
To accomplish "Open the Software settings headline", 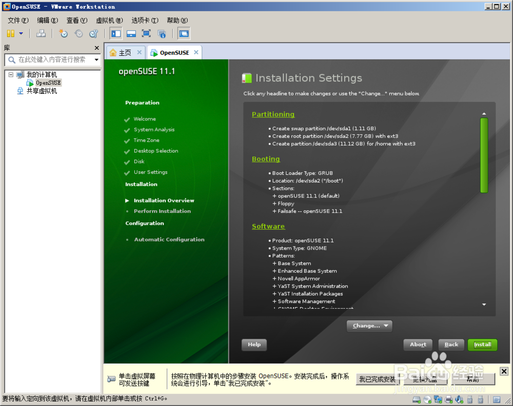I will tap(268, 226).
